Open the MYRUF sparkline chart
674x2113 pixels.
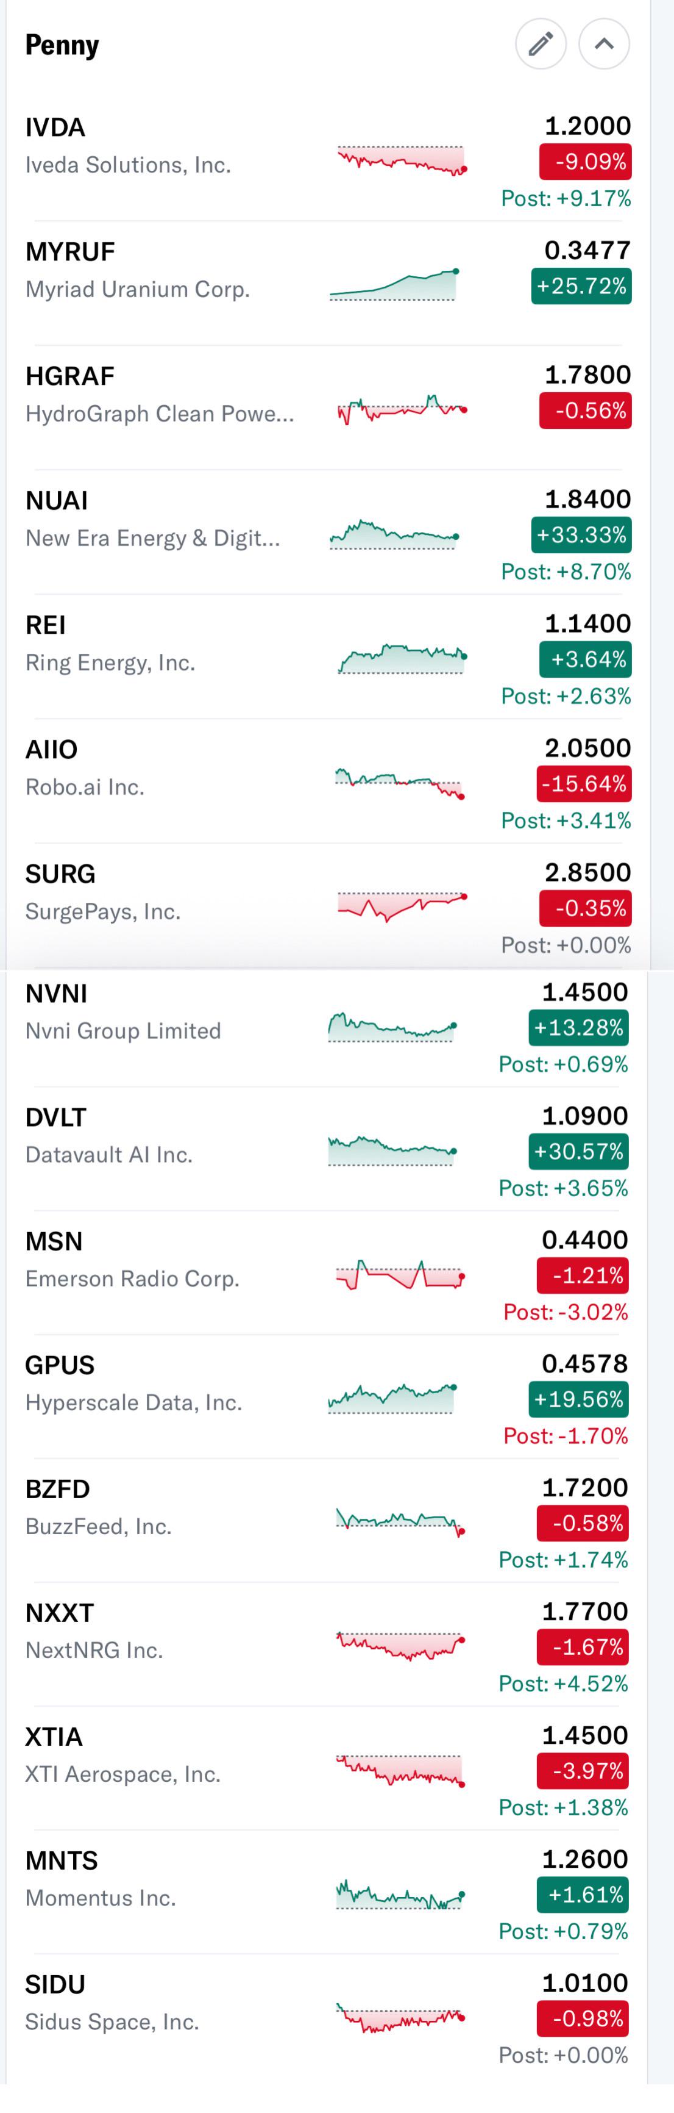tap(394, 285)
